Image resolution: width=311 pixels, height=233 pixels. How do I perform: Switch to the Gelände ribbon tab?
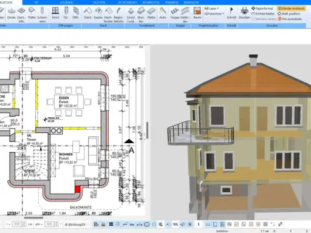coord(66,2)
